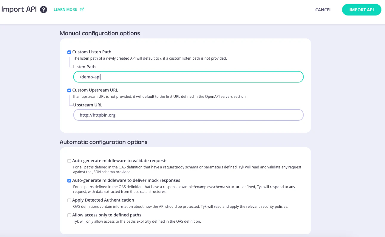Uncheck auto-generate middleware to deliver mock responses
This screenshot has height=237, width=385.
69,180
